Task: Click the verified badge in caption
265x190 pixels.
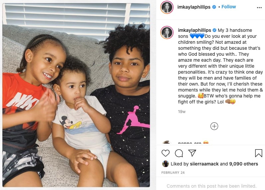Action: 214,30
